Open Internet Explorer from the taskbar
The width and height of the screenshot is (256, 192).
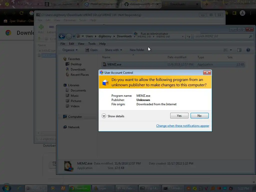[x=20, y=188]
